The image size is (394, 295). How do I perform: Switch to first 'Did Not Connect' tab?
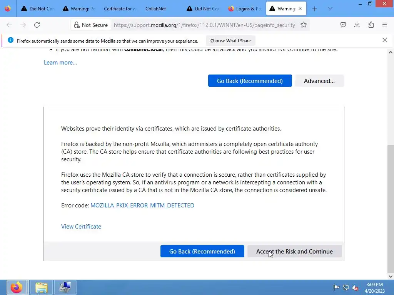point(37,9)
